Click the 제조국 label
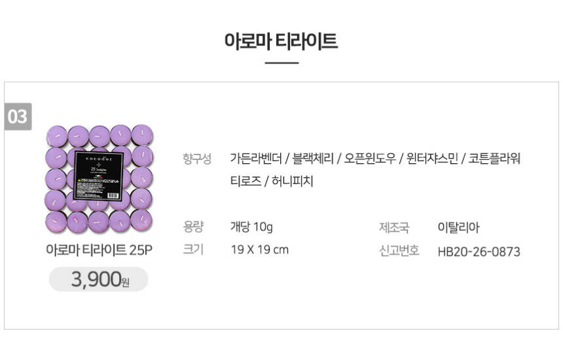 [x=394, y=227]
